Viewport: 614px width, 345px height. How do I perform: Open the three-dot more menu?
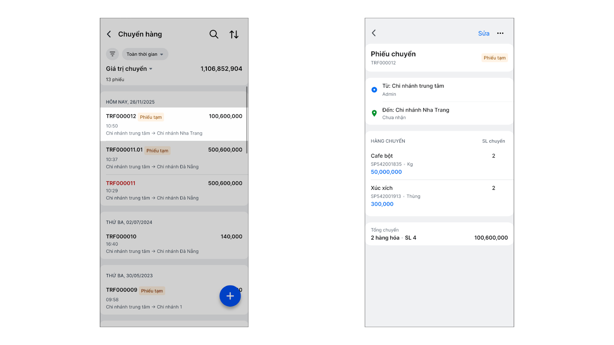tap(500, 33)
